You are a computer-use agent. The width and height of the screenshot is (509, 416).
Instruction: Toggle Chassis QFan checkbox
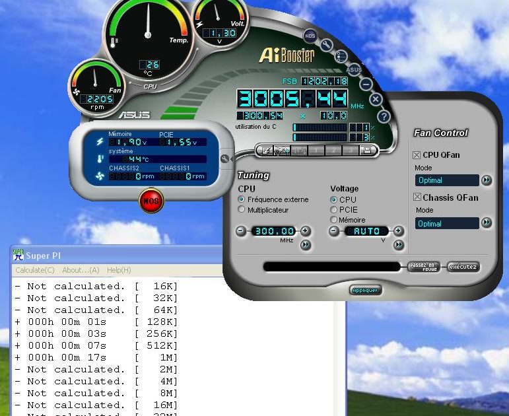[417, 197]
